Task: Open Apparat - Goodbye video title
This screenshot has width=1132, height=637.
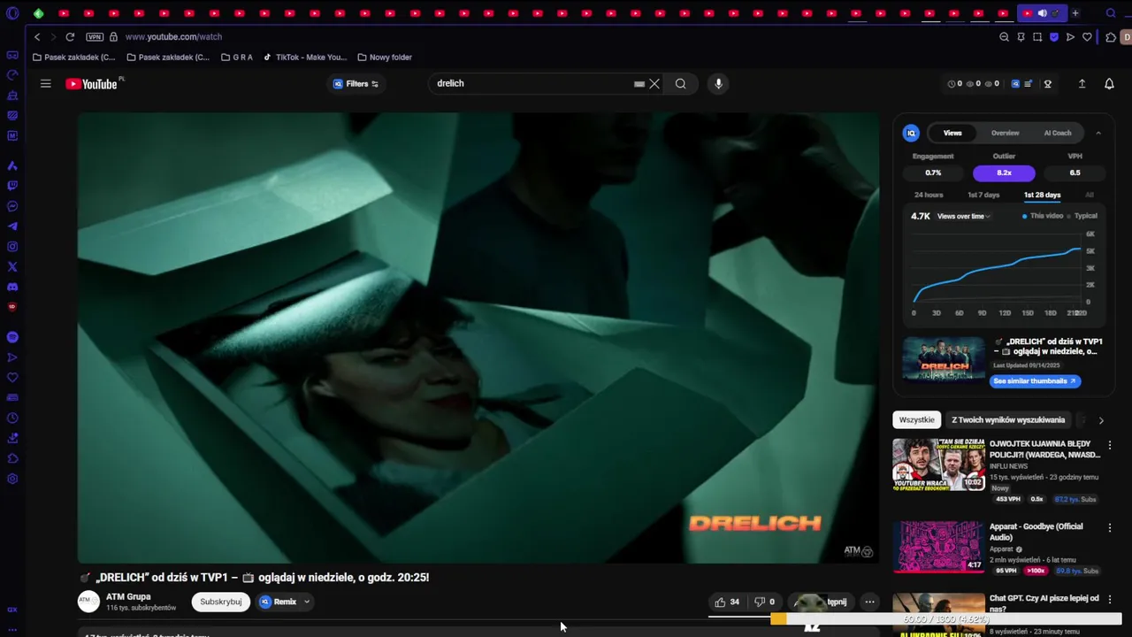Action: point(1036,532)
